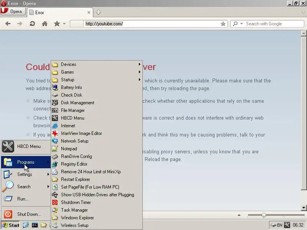Open Network Setup icon
Viewport: 307px width, 230px height.
point(55,141)
